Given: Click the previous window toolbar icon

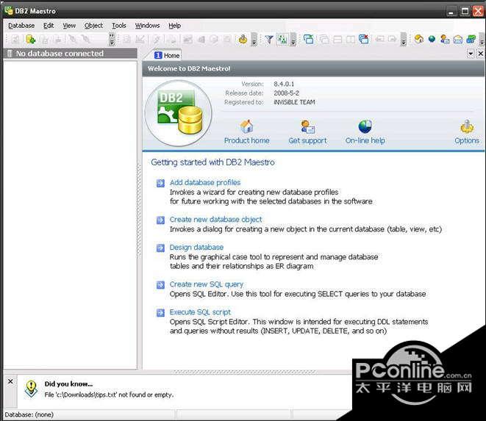Looking at the screenshot, I should tap(379, 40).
